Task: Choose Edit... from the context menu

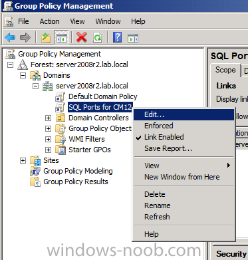Action: pos(184,114)
